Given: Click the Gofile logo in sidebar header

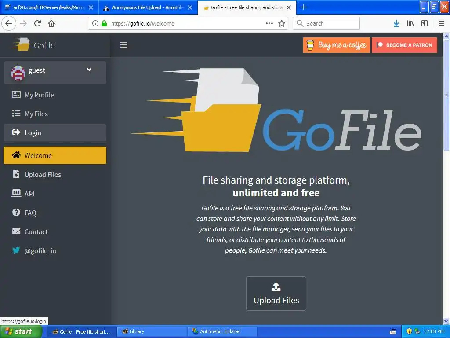Looking at the screenshot, I should tap(33, 45).
